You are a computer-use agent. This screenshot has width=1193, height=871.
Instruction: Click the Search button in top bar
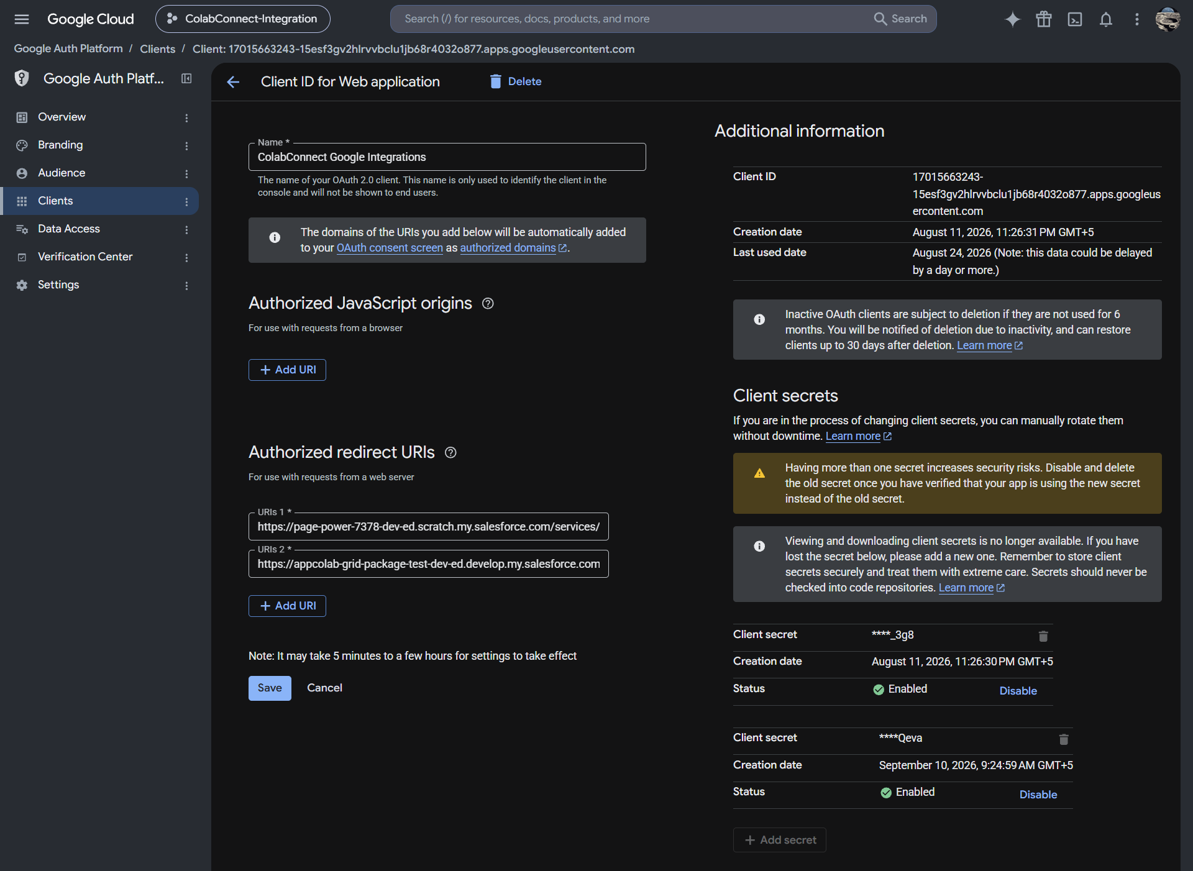point(900,19)
